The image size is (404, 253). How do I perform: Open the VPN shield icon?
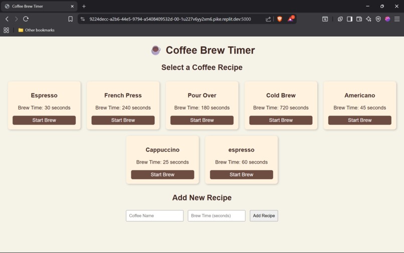point(378,19)
